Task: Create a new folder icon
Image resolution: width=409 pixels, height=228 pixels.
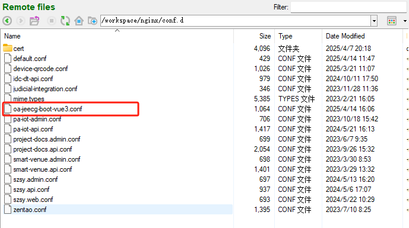Action: coord(93,21)
